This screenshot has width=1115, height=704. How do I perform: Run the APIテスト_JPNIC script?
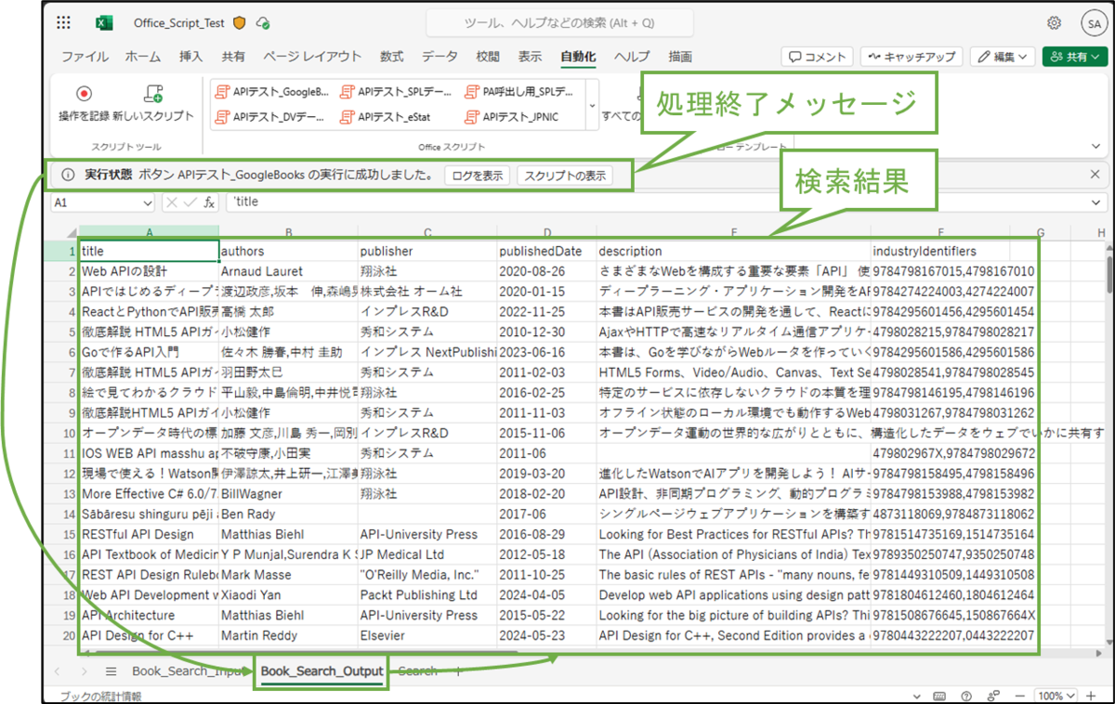(x=512, y=117)
